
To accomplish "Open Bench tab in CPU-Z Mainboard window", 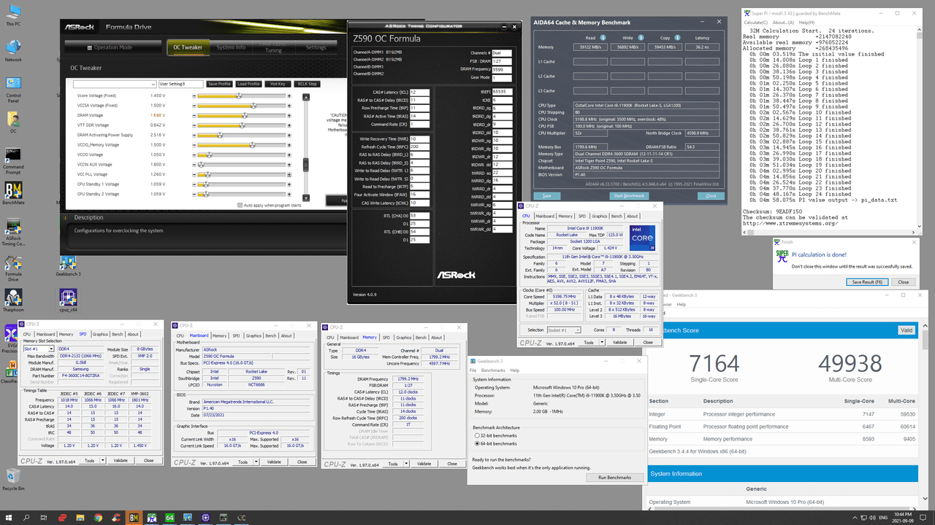I will click(x=271, y=336).
